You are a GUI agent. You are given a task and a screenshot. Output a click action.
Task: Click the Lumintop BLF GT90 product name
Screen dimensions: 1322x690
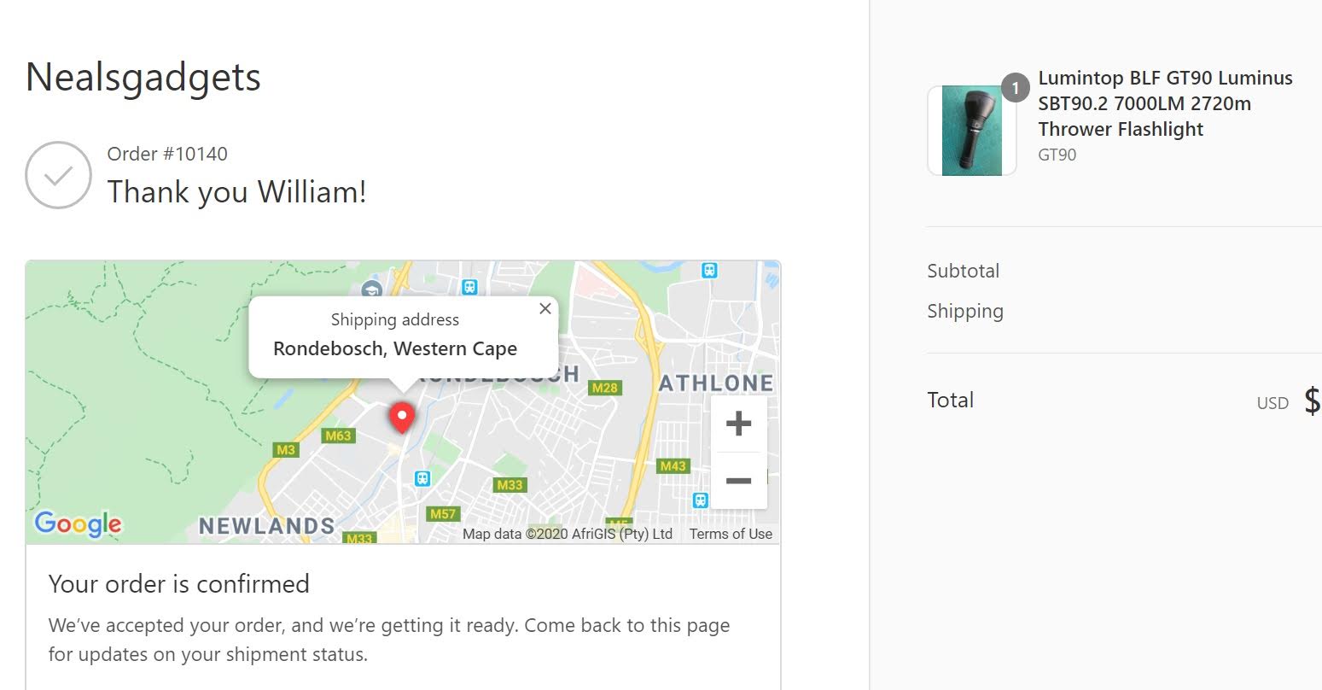click(x=1165, y=103)
